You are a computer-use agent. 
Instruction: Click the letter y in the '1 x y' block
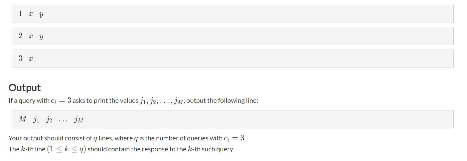coord(41,15)
